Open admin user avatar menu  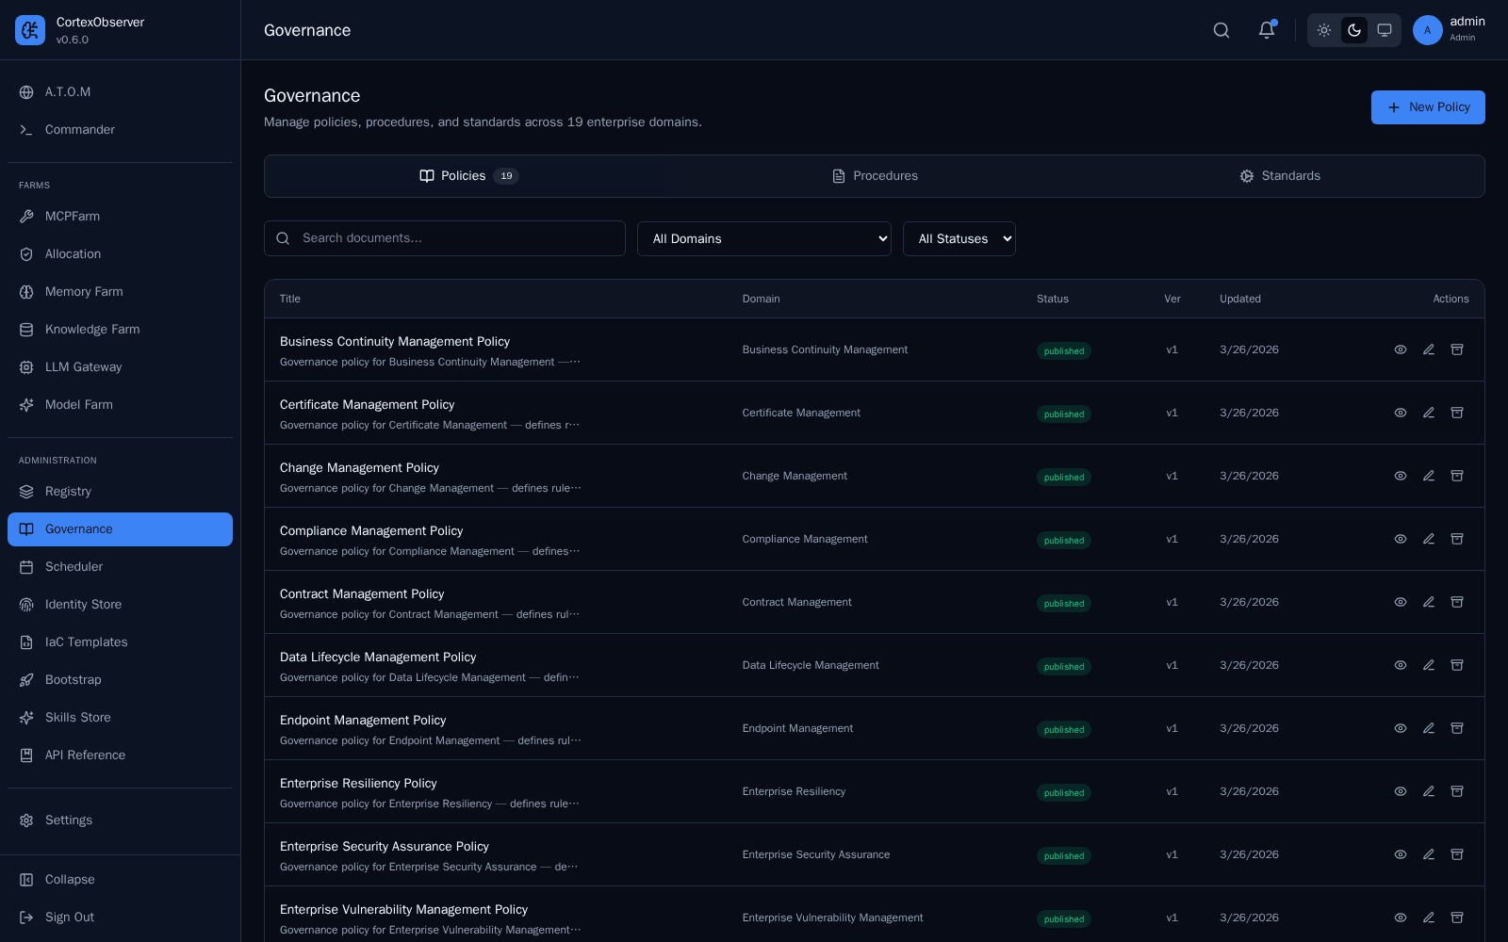(1428, 30)
